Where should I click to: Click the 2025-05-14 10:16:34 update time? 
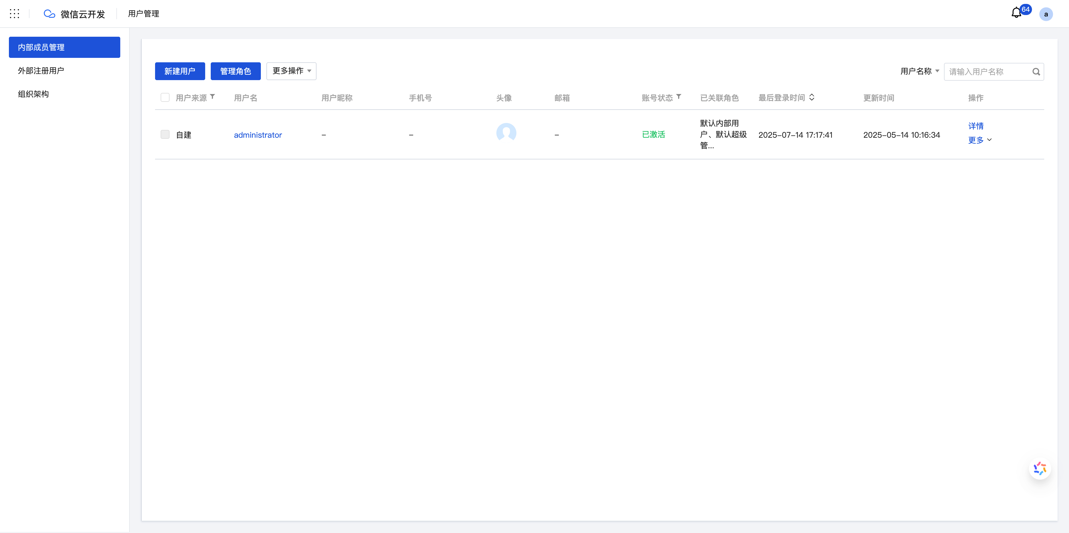pyautogui.click(x=901, y=135)
